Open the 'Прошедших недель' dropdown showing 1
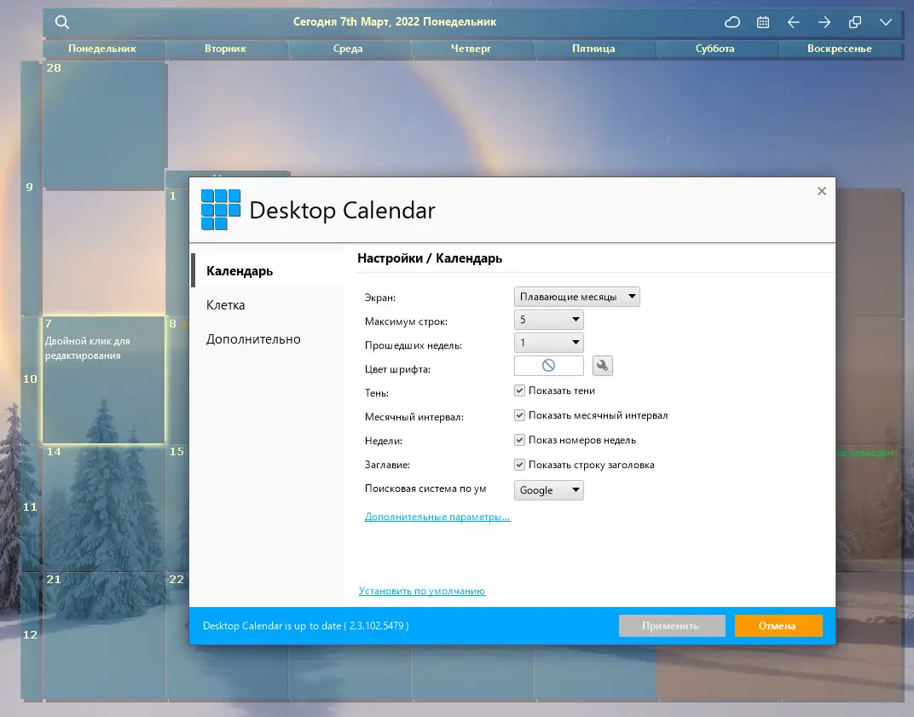The width and height of the screenshot is (914, 717). (x=548, y=343)
